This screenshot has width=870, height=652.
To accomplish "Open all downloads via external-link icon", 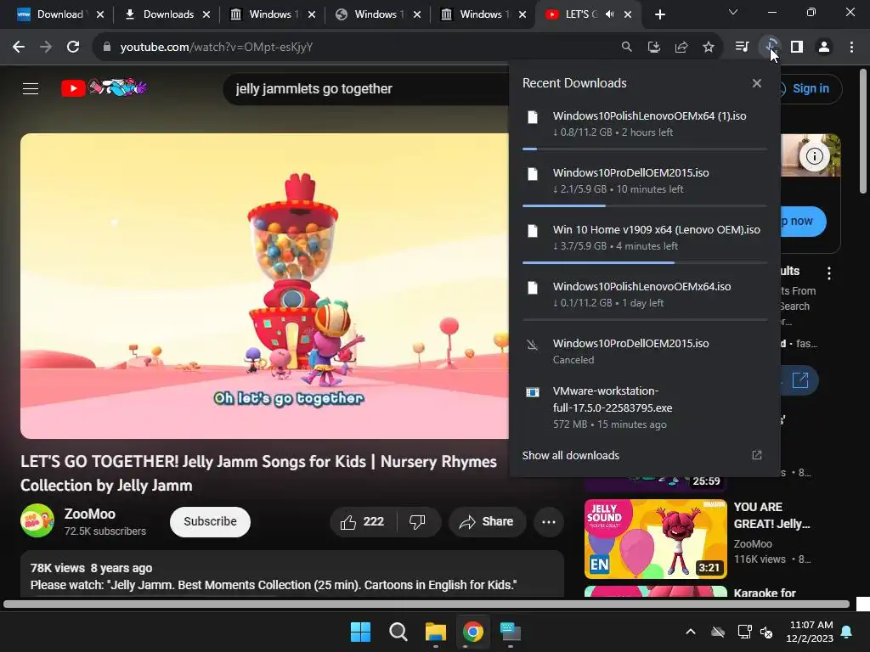I will point(757,455).
